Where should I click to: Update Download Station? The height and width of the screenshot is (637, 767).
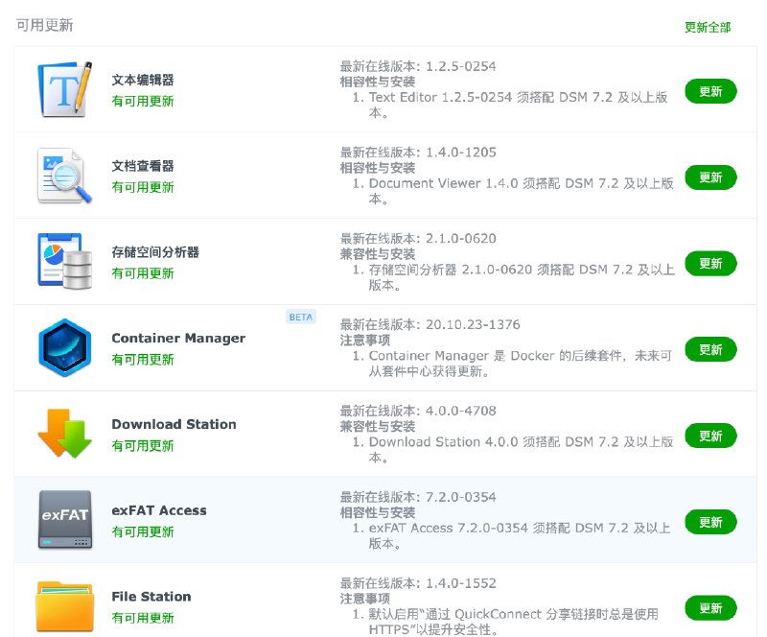710,436
